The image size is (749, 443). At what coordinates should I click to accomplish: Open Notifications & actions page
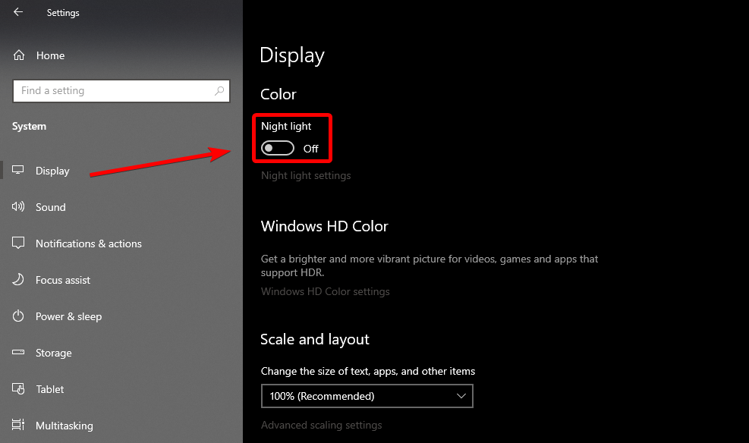click(x=89, y=243)
